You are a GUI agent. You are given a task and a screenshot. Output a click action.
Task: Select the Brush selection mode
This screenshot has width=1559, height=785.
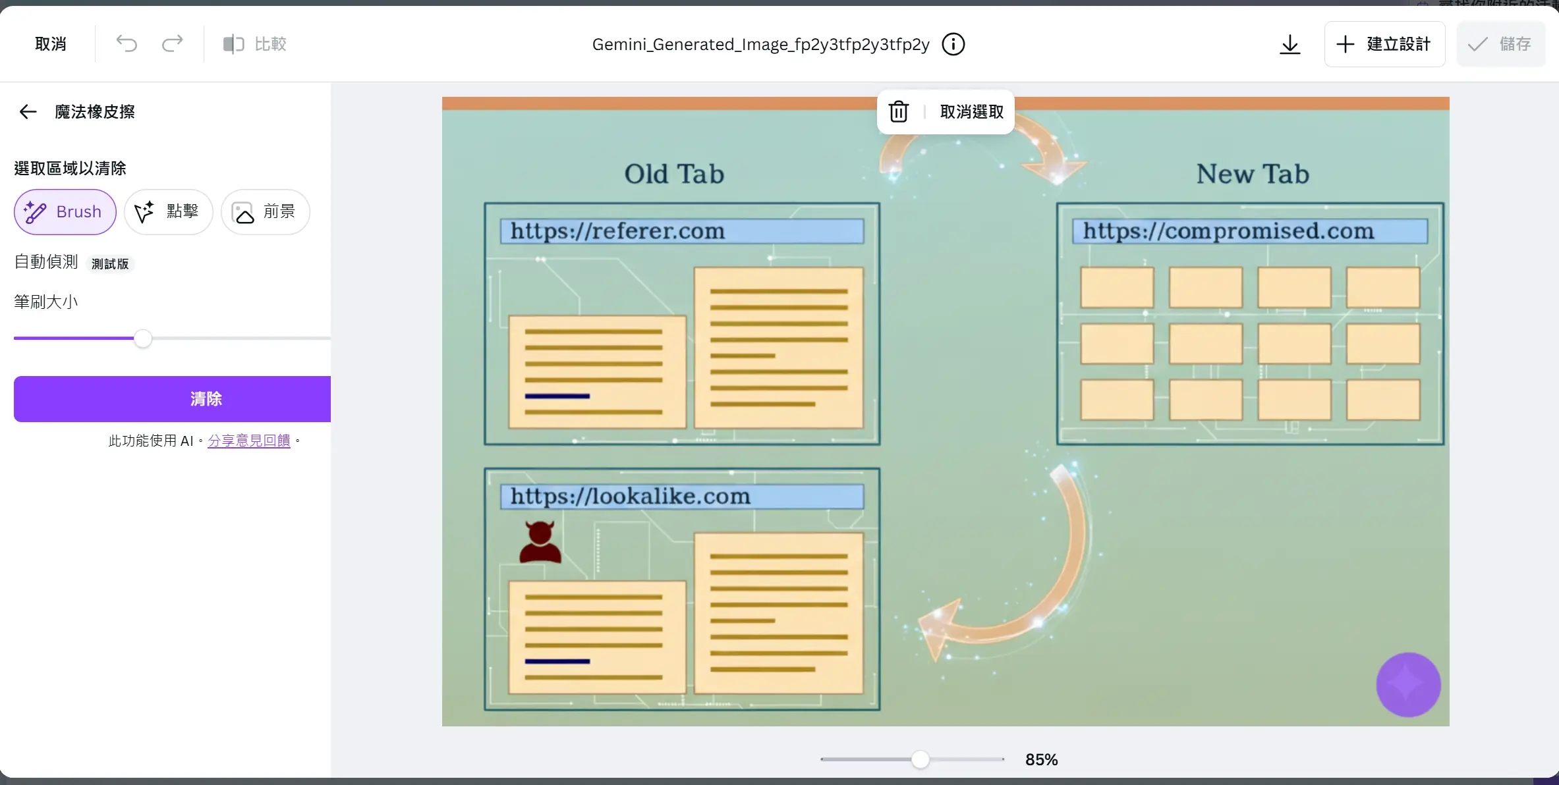pos(65,211)
